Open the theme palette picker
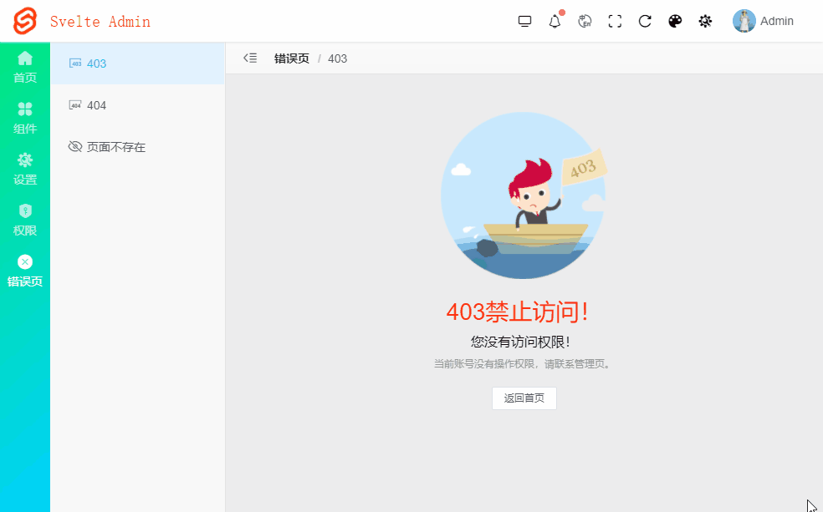This screenshot has height=512, width=823. 675,21
